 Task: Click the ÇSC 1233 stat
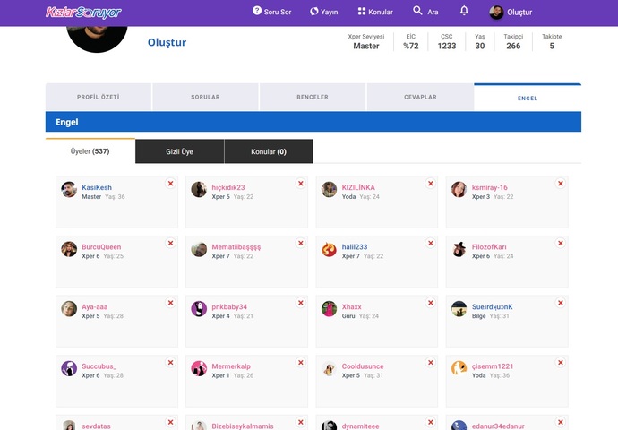coord(447,42)
